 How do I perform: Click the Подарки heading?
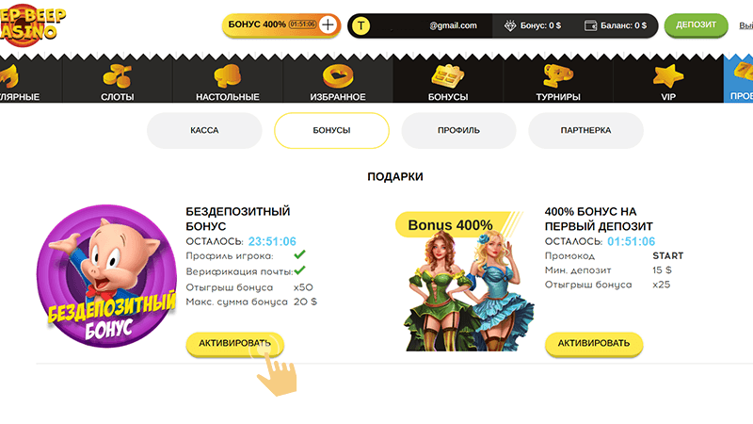pos(395,177)
